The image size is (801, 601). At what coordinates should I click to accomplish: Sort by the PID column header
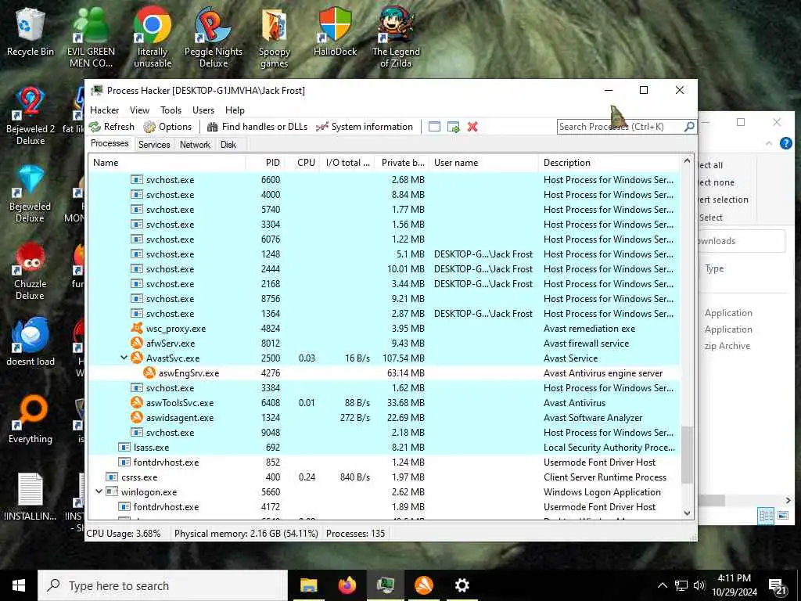265,163
